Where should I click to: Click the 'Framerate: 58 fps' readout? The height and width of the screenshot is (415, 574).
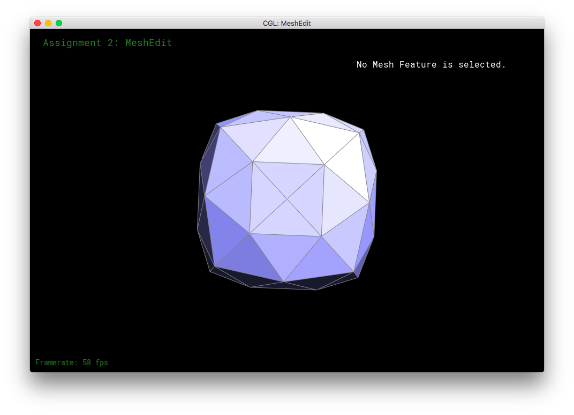click(72, 362)
